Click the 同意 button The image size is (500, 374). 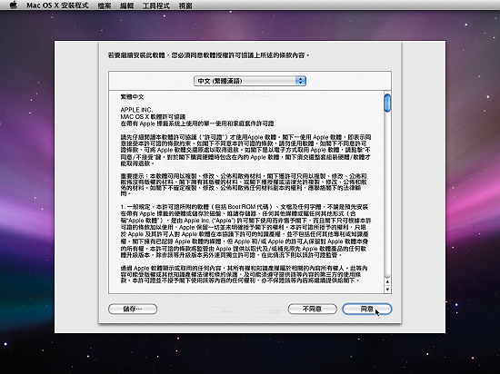point(366,309)
